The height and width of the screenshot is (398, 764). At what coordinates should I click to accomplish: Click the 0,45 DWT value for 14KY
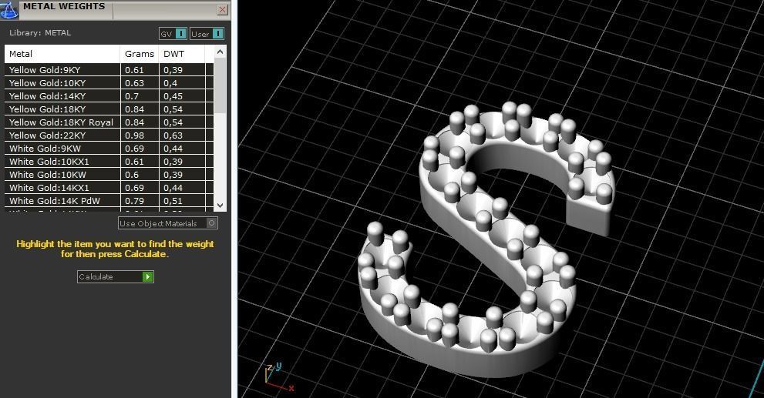(173, 96)
